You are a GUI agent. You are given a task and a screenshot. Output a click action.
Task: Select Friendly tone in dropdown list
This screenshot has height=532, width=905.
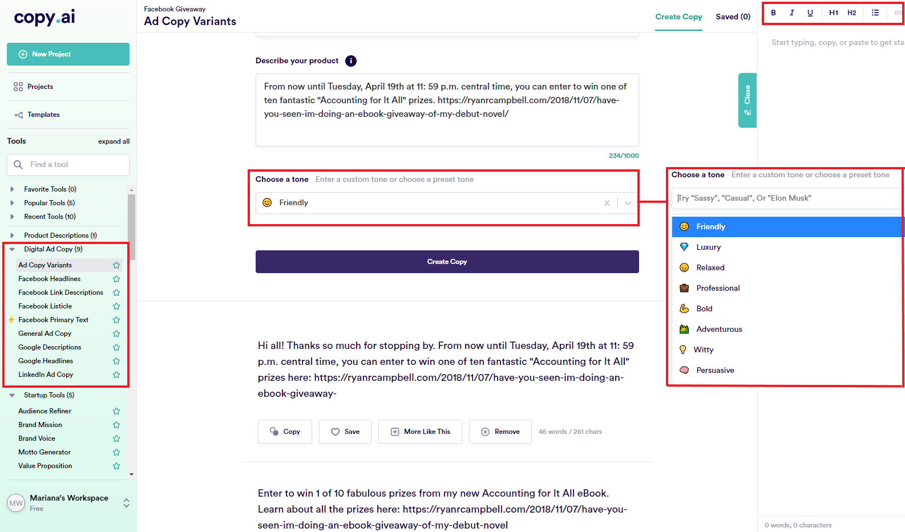click(787, 227)
